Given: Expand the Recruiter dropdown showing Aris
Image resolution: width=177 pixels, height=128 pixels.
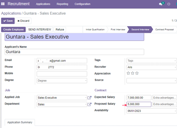Looking at the screenshot, I should tap(151, 67).
